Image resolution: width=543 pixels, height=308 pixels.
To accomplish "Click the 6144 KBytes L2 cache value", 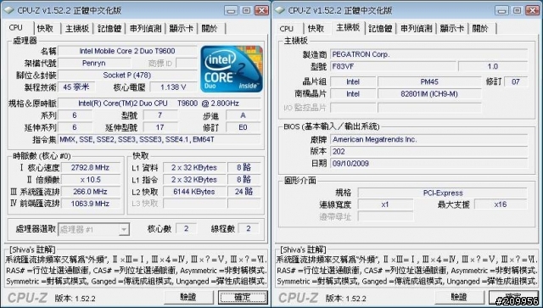I will (x=194, y=192).
